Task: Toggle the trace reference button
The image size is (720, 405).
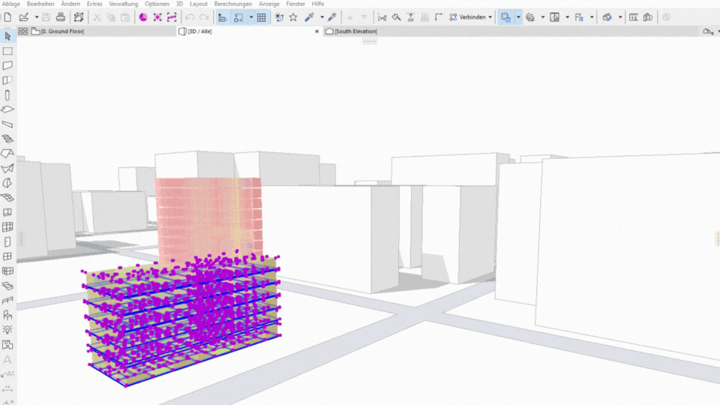Action: click(x=505, y=17)
